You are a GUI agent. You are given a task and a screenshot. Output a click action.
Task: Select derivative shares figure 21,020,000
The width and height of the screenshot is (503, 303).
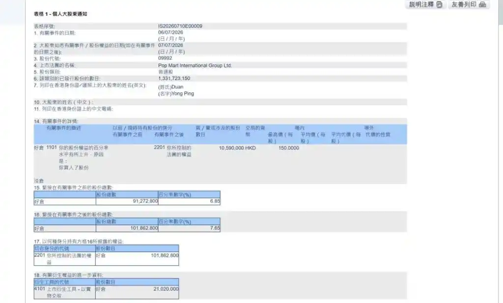(x=166, y=289)
